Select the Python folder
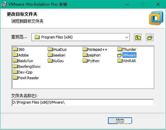Screen dimensions: 166x130 [91, 61]
